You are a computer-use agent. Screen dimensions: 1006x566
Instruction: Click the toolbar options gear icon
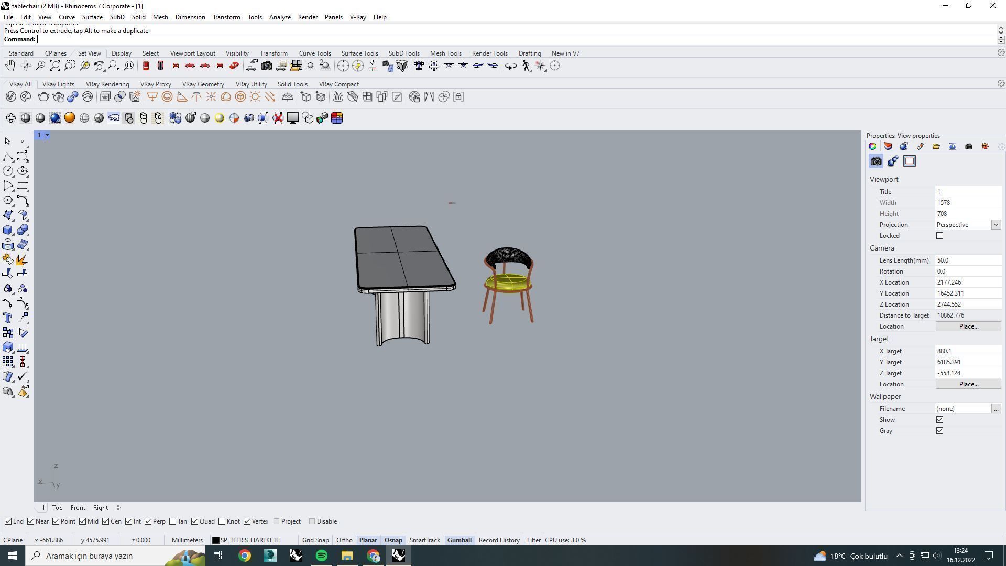[x=1001, y=52]
